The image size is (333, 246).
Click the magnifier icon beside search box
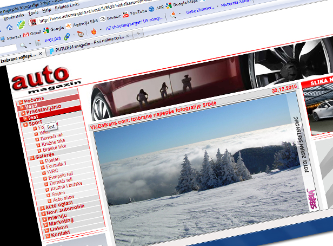(23, 45)
